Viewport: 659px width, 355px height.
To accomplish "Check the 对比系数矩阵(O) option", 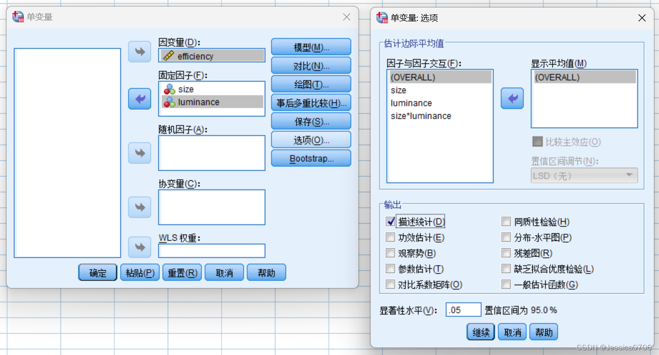I will point(391,285).
